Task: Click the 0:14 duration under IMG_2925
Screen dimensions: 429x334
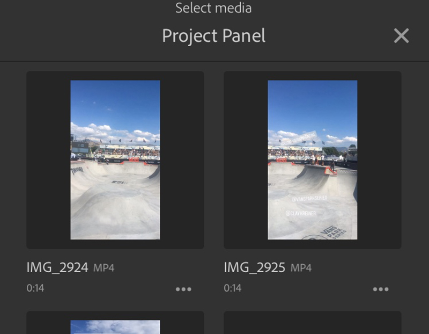Action: 233,288
